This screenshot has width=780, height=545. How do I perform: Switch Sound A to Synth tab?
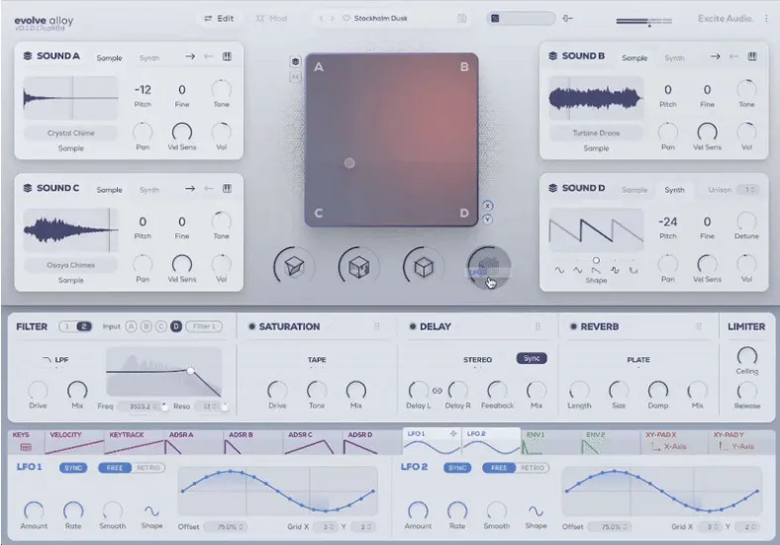(149, 58)
